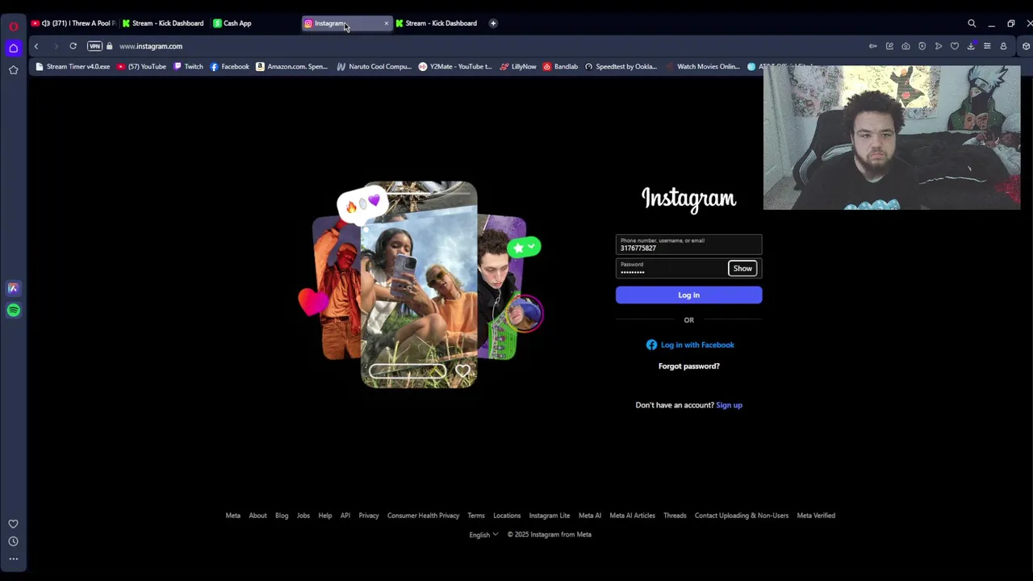Open the Watch Movies Online bookmark
1033x581 pixels.
pyautogui.click(x=703, y=67)
